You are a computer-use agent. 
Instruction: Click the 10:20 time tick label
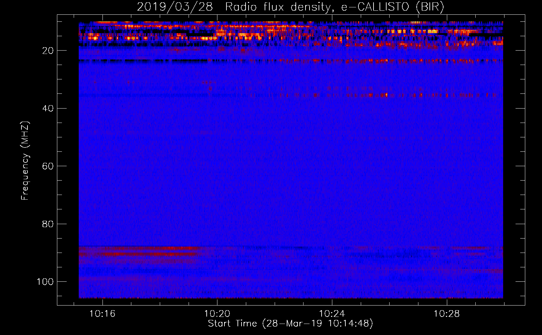(217, 314)
